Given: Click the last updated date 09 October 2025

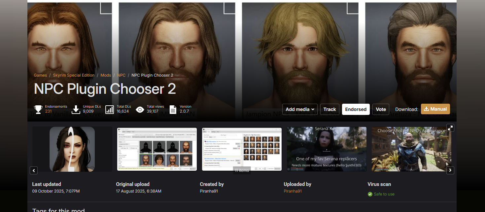Looking at the screenshot, I should point(56,191).
